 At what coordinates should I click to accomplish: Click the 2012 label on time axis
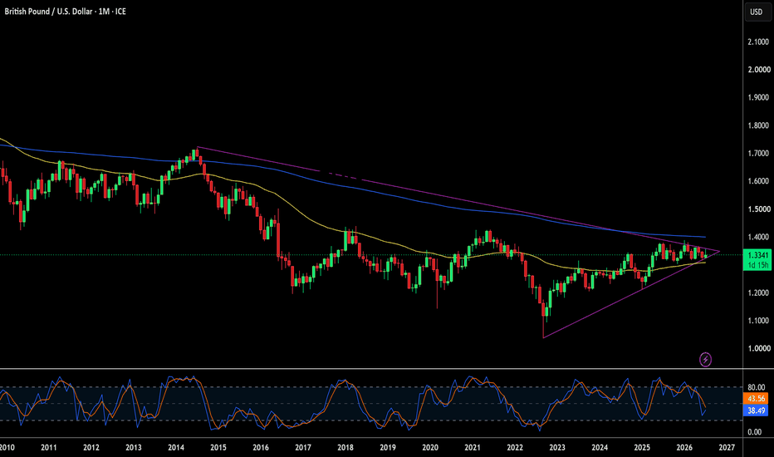pos(91,448)
